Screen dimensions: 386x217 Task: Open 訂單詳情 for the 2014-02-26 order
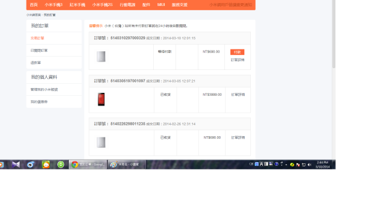[x=238, y=137]
